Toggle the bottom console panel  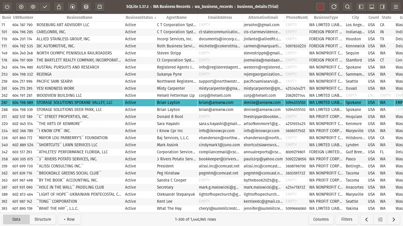pyautogui.click(x=372, y=7)
